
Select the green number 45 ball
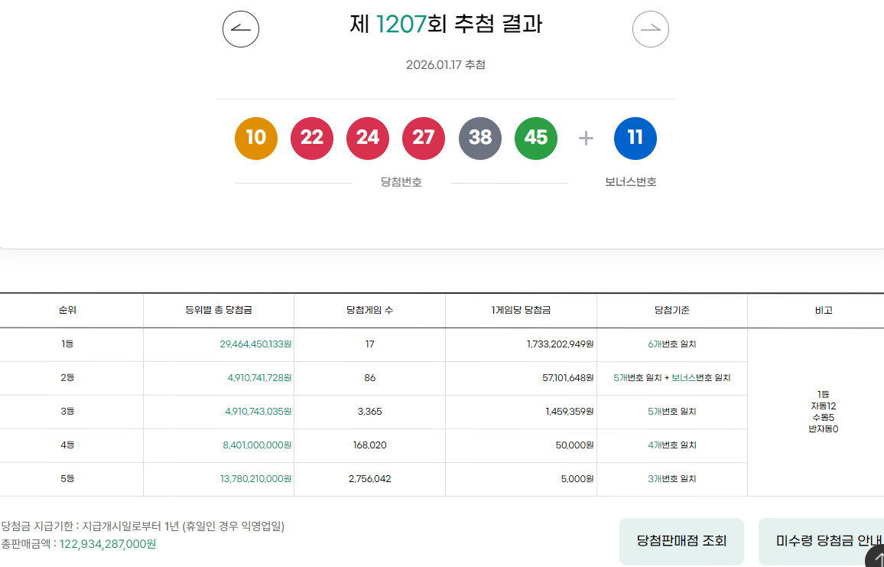pos(535,138)
